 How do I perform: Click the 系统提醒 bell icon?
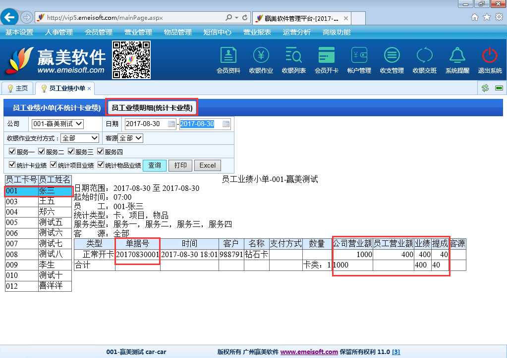pos(456,55)
